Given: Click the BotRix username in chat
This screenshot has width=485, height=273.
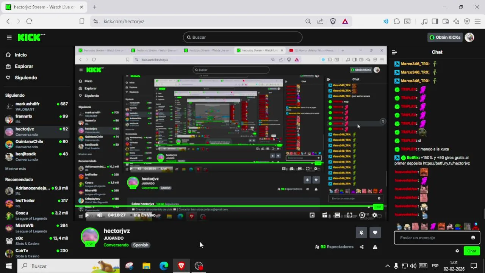Looking at the screenshot, I should 413,157.
